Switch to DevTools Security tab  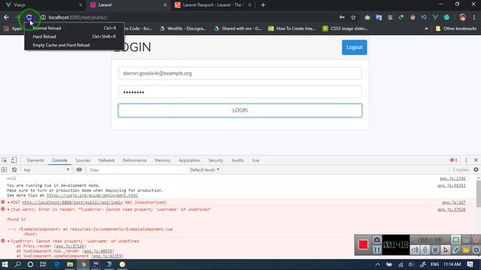(216, 160)
